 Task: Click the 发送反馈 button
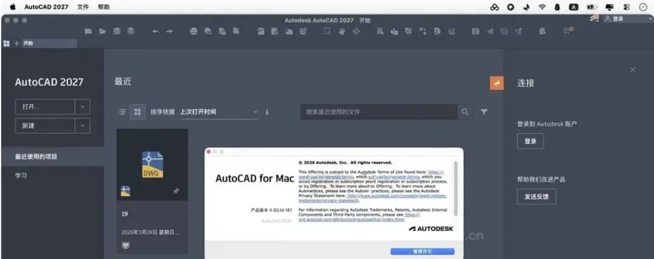[x=537, y=197]
